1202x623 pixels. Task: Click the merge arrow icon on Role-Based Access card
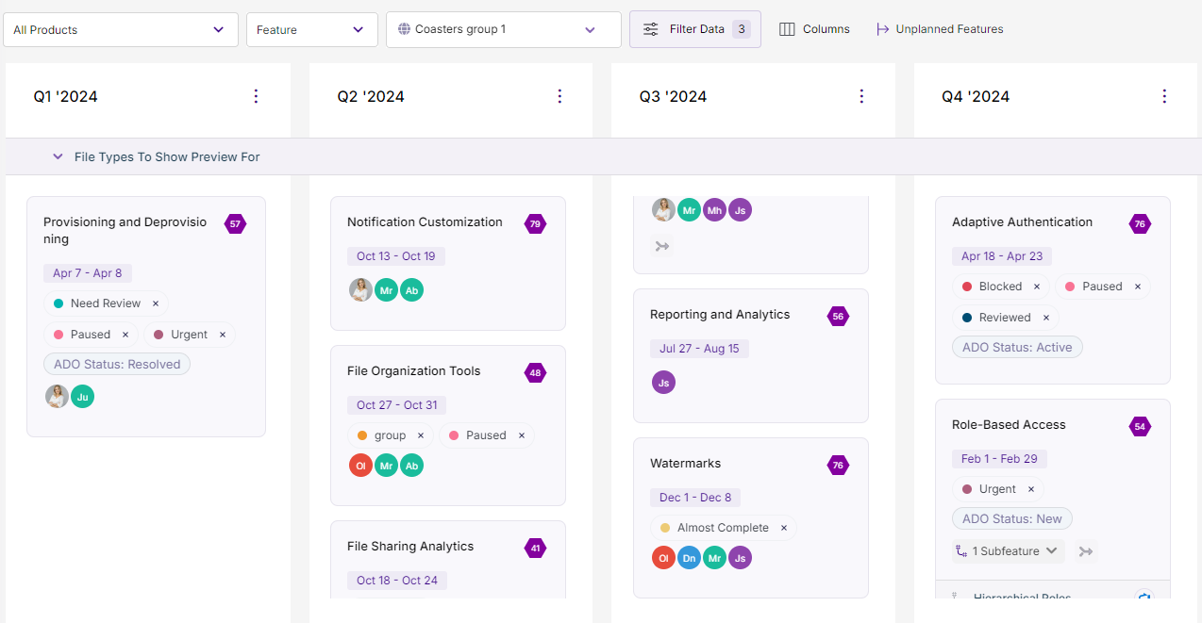[1085, 550]
